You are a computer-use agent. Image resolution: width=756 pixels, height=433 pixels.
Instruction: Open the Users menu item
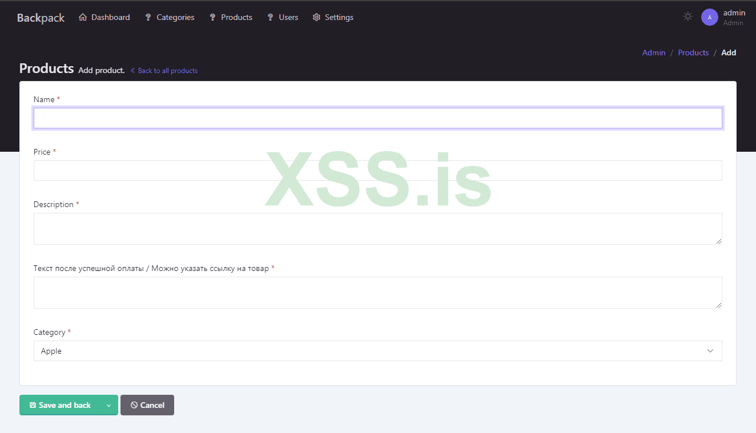point(283,17)
